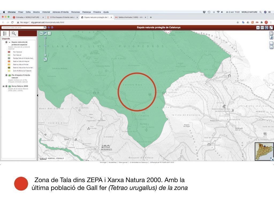Open the Chrome three-dot menu

271,23
